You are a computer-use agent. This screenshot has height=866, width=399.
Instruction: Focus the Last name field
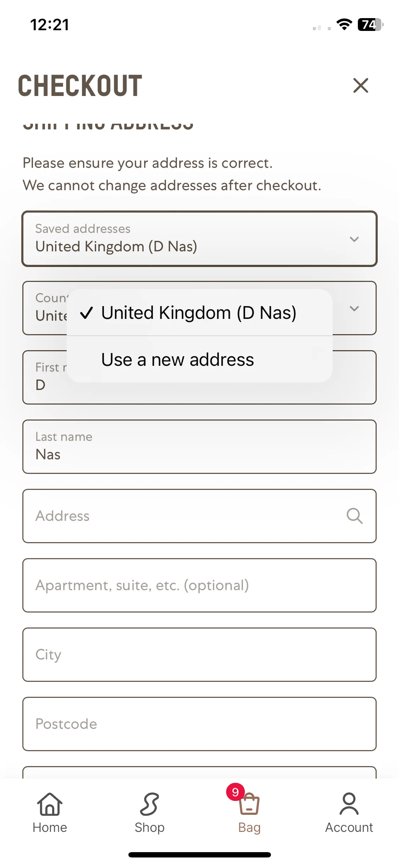click(199, 447)
